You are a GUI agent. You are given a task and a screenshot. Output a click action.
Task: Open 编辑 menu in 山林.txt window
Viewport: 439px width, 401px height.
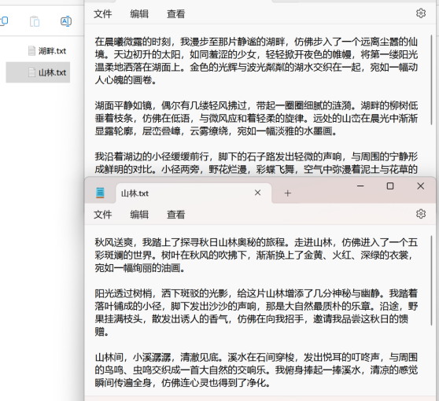(139, 215)
